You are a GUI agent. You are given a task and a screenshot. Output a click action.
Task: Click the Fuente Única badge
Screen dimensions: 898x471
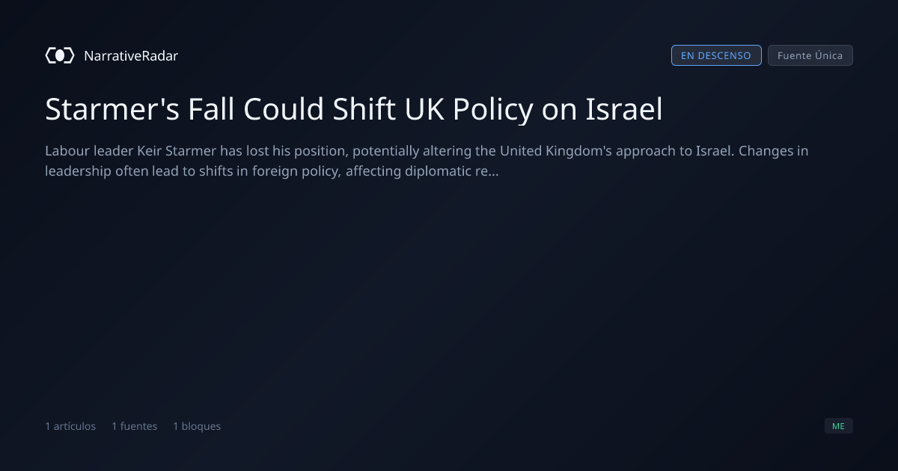(x=810, y=55)
